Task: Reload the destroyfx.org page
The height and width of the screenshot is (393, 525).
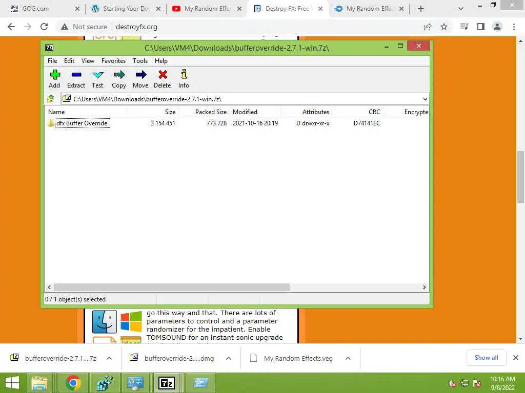Action: click(44, 27)
